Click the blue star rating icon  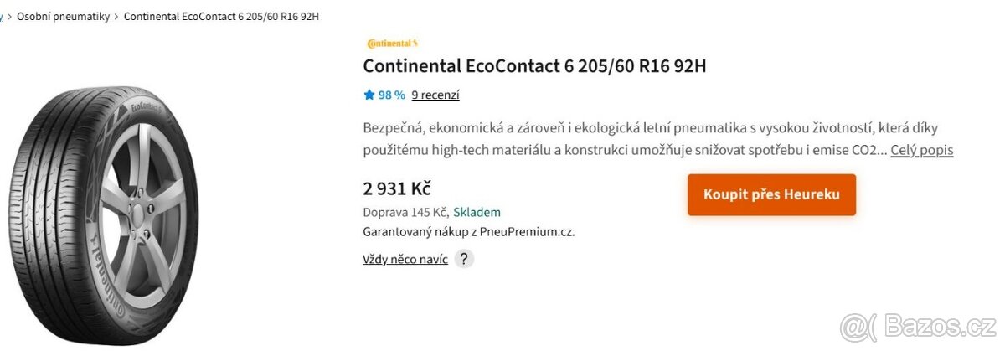pyautogui.click(x=369, y=95)
